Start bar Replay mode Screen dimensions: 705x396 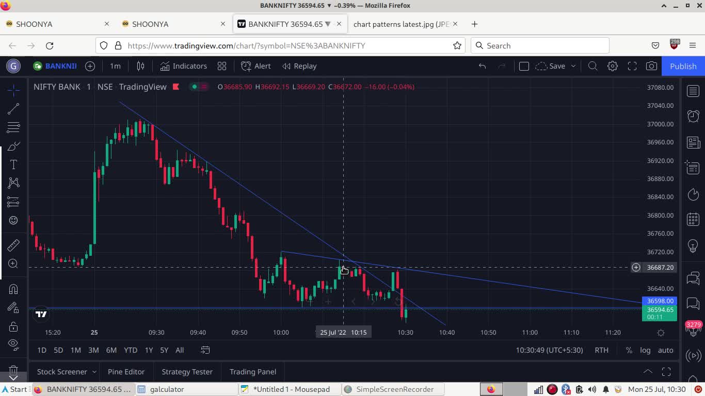(300, 66)
